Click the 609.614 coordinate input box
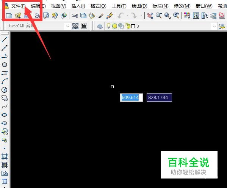Viewport: 227px width, 188px height. point(132,98)
